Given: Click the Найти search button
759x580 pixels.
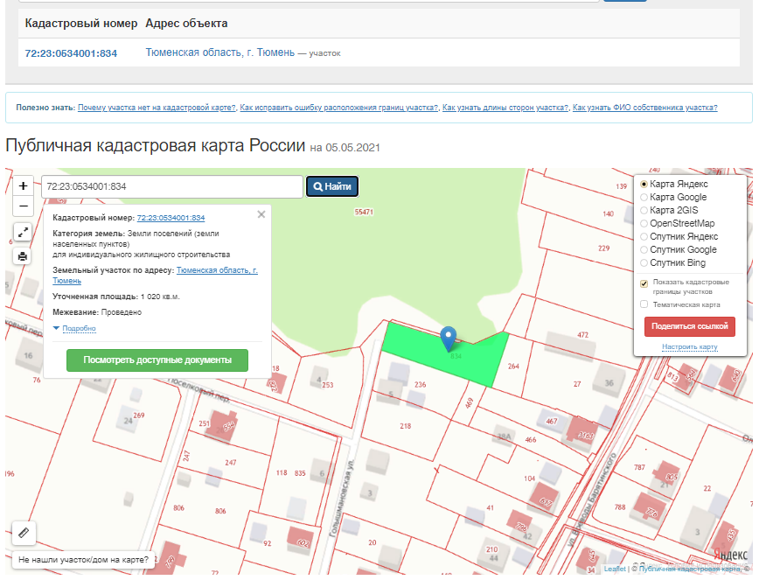Looking at the screenshot, I should click(x=332, y=186).
